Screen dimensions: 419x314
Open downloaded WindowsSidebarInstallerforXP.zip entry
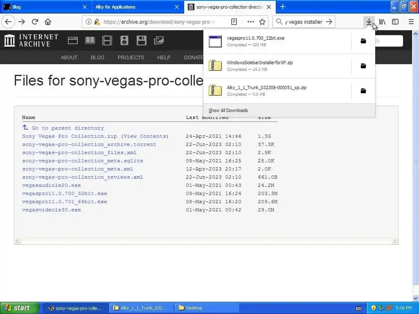(x=277, y=66)
